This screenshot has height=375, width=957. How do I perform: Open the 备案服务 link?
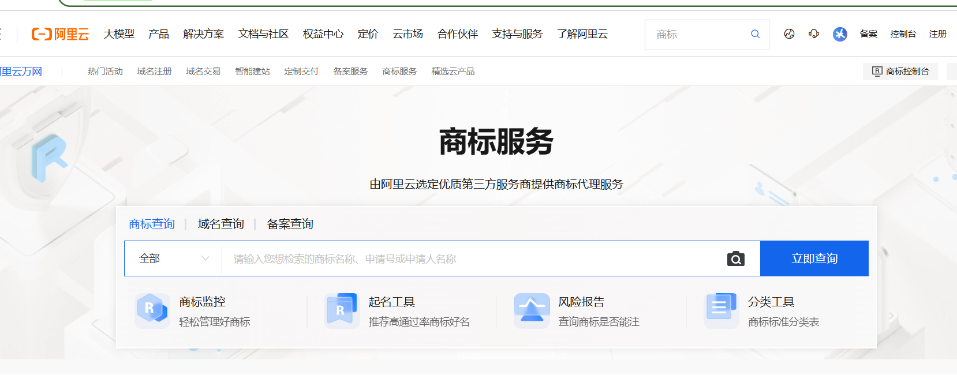(350, 72)
